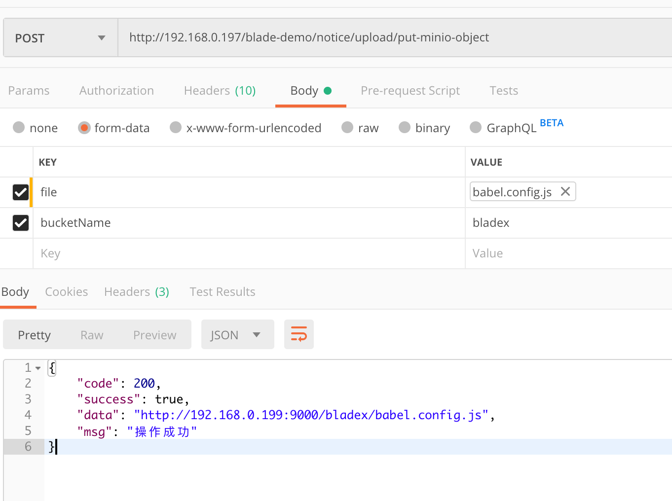Uncheck the file row checkbox
The image size is (672, 501).
(21, 192)
